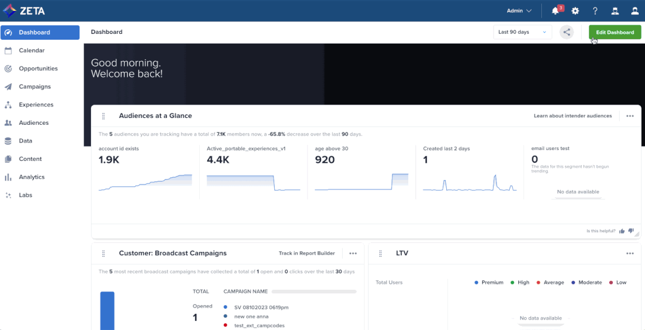Click the help question mark icon
This screenshot has height=330, width=645.
595,11
